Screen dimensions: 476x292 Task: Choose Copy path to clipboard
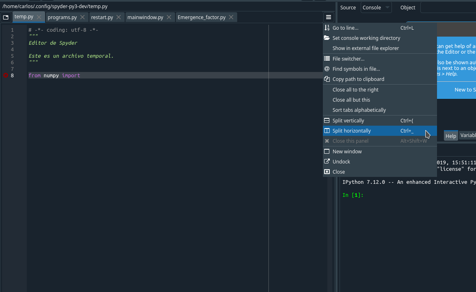tap(380, 79)
